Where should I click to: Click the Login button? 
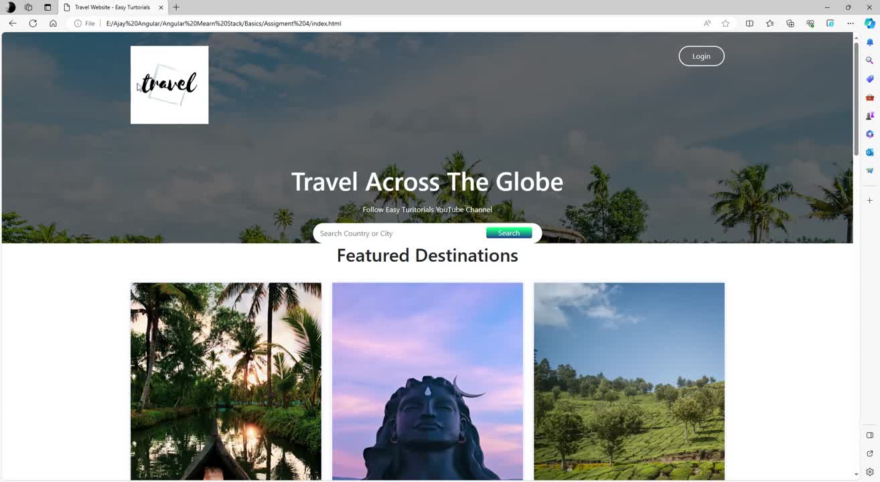click(701, 56)
